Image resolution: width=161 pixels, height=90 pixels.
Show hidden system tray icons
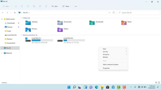131,87
